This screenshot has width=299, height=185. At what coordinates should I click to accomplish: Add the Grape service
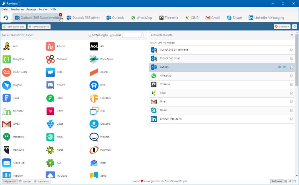[55, 124]
